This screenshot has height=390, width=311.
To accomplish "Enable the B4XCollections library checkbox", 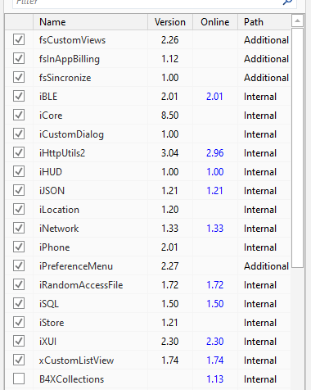I will pyautogui.click(x=19, y=379).
